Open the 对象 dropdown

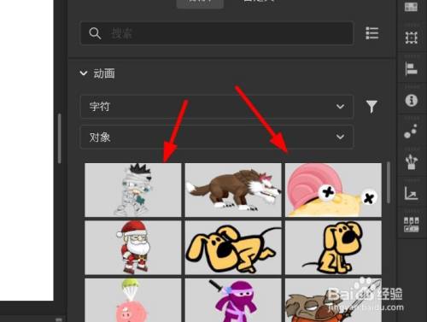[217, 137]
